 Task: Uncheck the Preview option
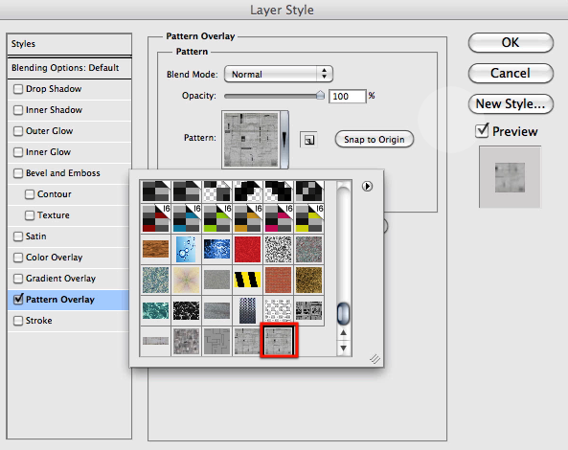(x=482, y=131)
